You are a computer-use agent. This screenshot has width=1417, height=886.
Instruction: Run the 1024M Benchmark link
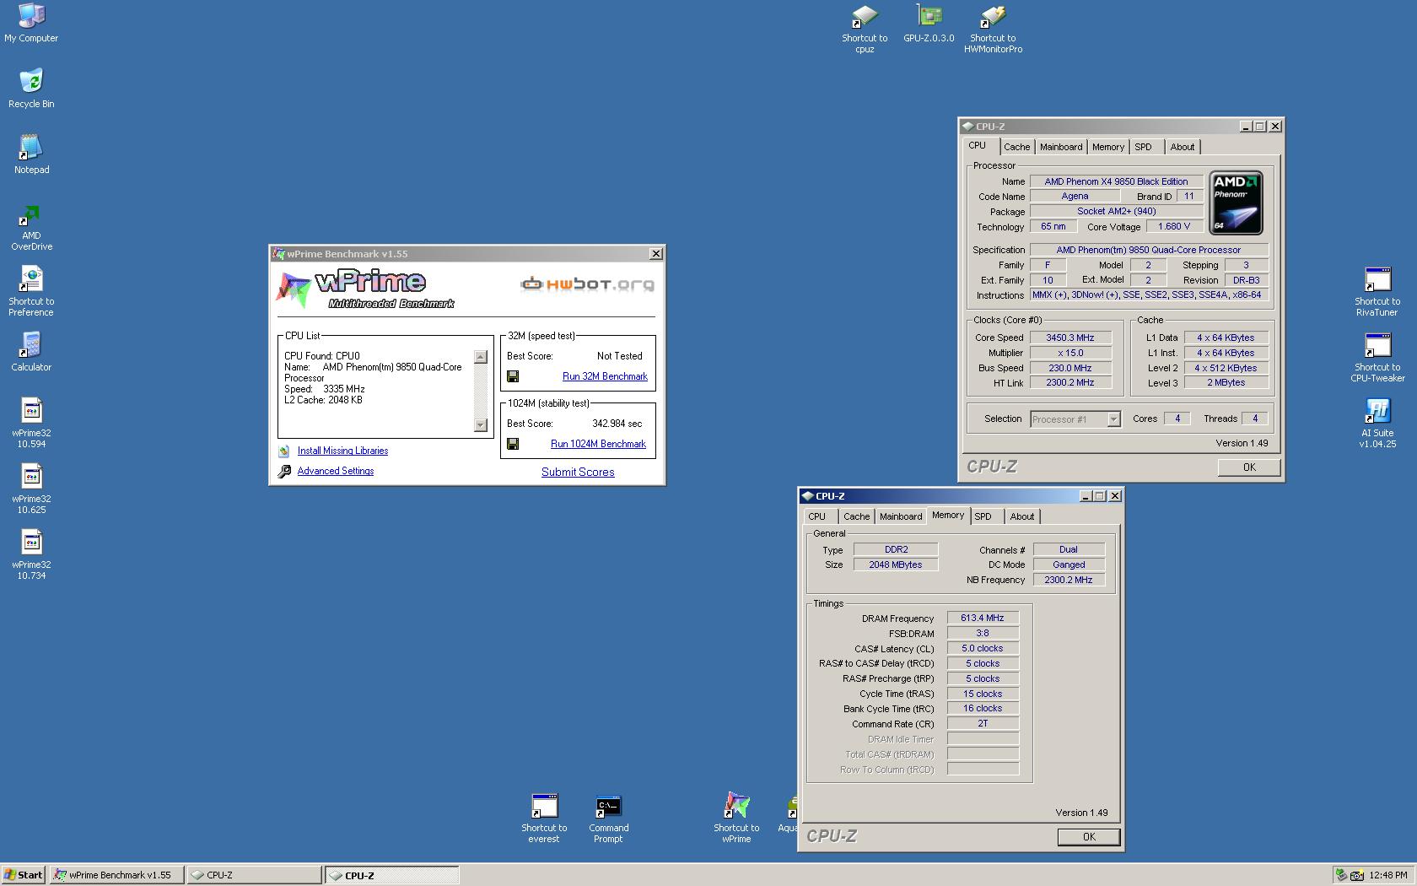point(598,444)
